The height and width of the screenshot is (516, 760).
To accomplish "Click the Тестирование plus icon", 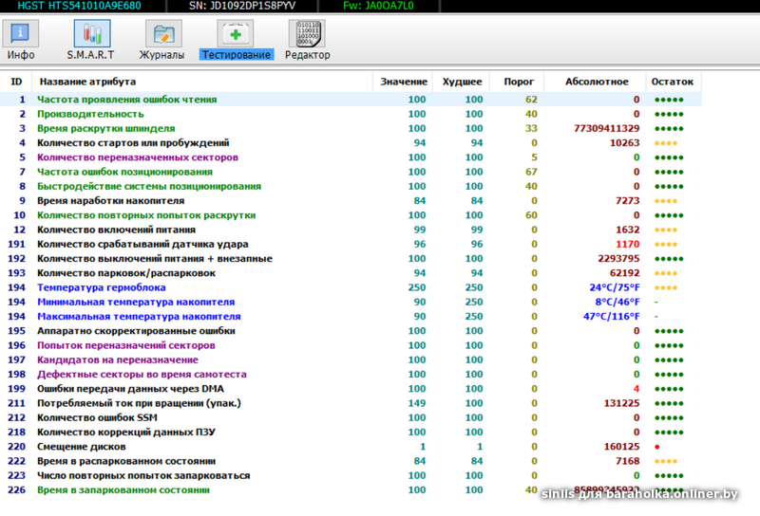I will pos(236,33).
